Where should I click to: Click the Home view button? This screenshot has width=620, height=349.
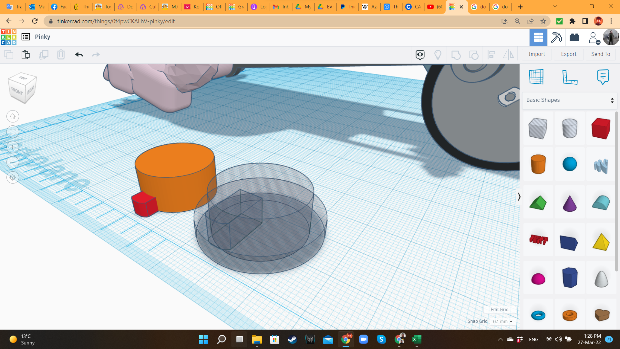[13, 116]
